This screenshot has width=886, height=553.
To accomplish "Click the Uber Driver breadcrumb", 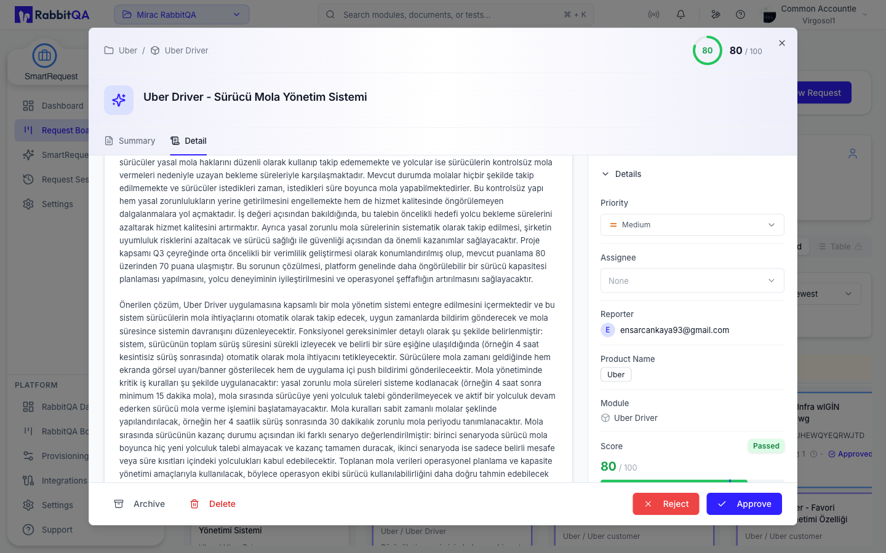I will pos(180,50).
